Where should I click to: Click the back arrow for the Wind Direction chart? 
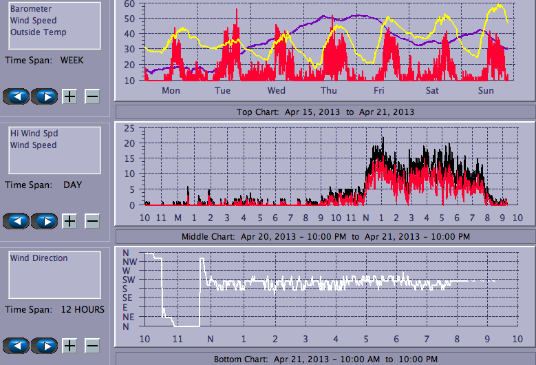tap(17, 344)
